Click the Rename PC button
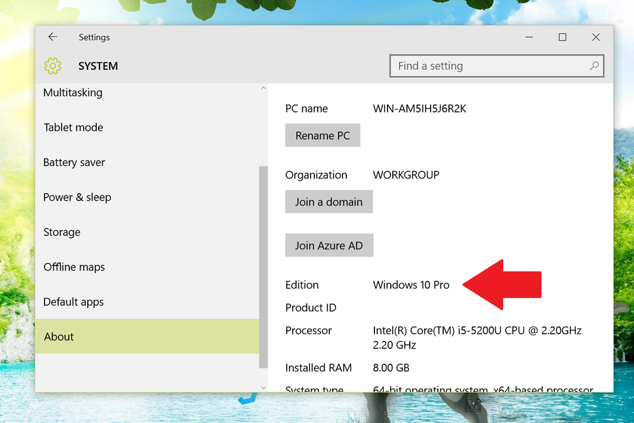 322,135
